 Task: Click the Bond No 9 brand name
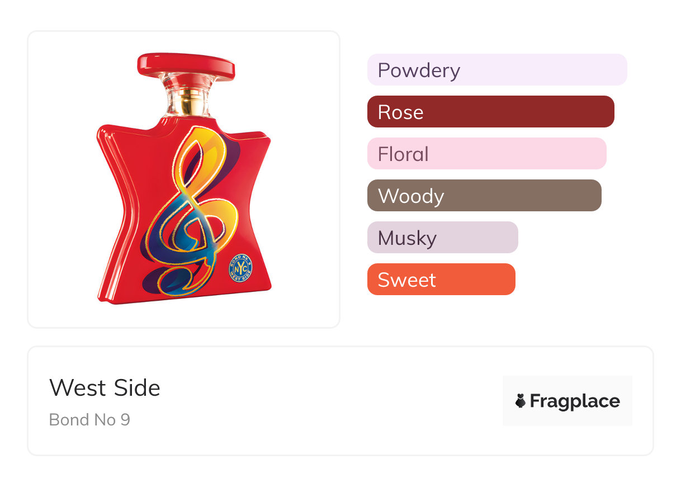[89, 420]
